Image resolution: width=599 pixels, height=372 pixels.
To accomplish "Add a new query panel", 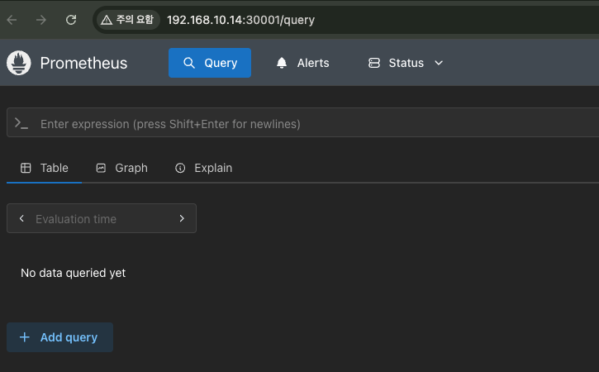I will click(x=60, y=337).
